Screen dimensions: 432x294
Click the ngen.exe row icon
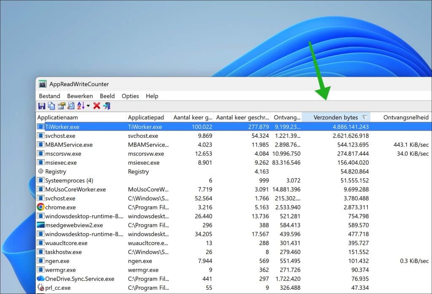tap(40, 261)
